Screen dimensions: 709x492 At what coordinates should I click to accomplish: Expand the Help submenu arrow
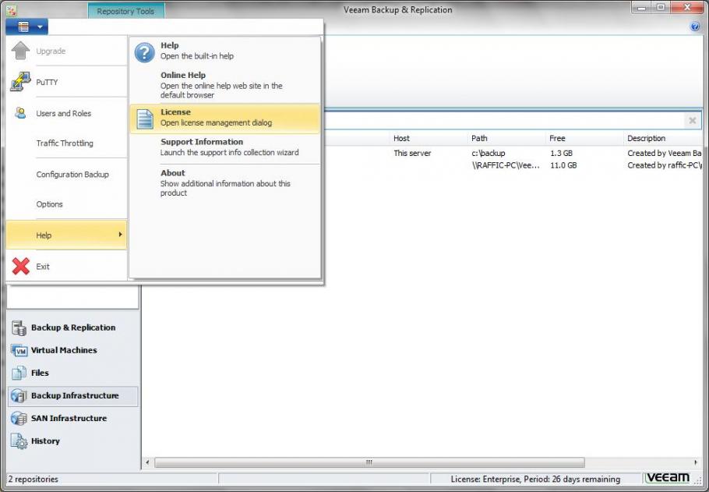click(121, 235)
